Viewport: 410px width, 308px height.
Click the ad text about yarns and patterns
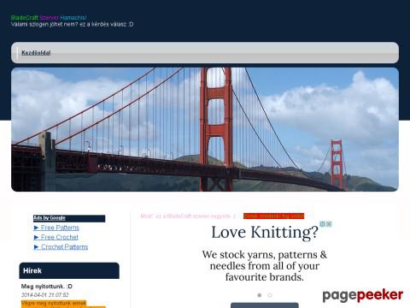(265, 266)
